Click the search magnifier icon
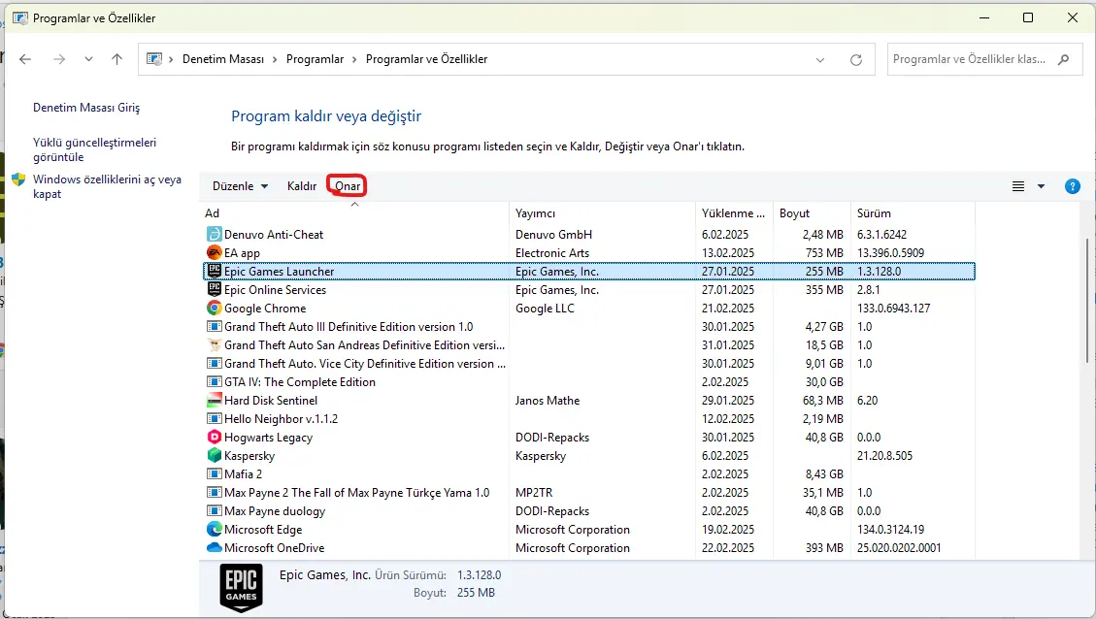Image resolution: width=1096 pixels, height=619 pixels. [x=1063, y=59]
